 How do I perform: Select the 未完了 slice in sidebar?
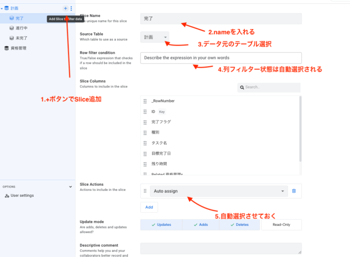[22, 38]
